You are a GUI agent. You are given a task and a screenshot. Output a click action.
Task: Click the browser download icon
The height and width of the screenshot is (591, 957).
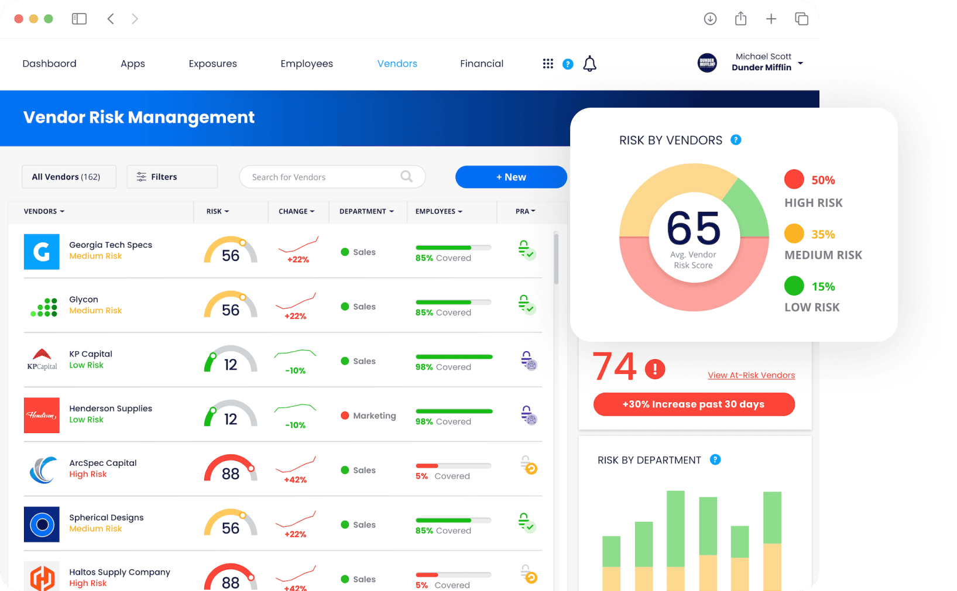point(710,19)
